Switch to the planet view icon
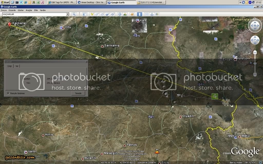This screenshot has width=263, height=164. coord(132,14)
